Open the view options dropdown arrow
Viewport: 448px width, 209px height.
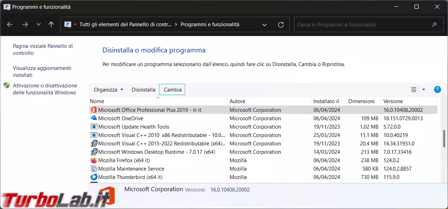pos(424,89)
